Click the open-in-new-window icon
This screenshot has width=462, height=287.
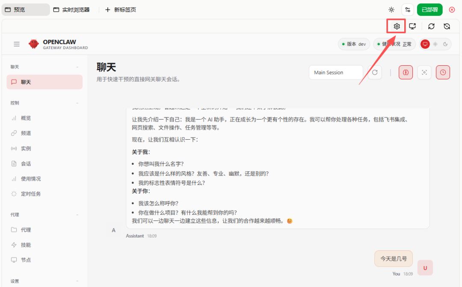[412, 26]
